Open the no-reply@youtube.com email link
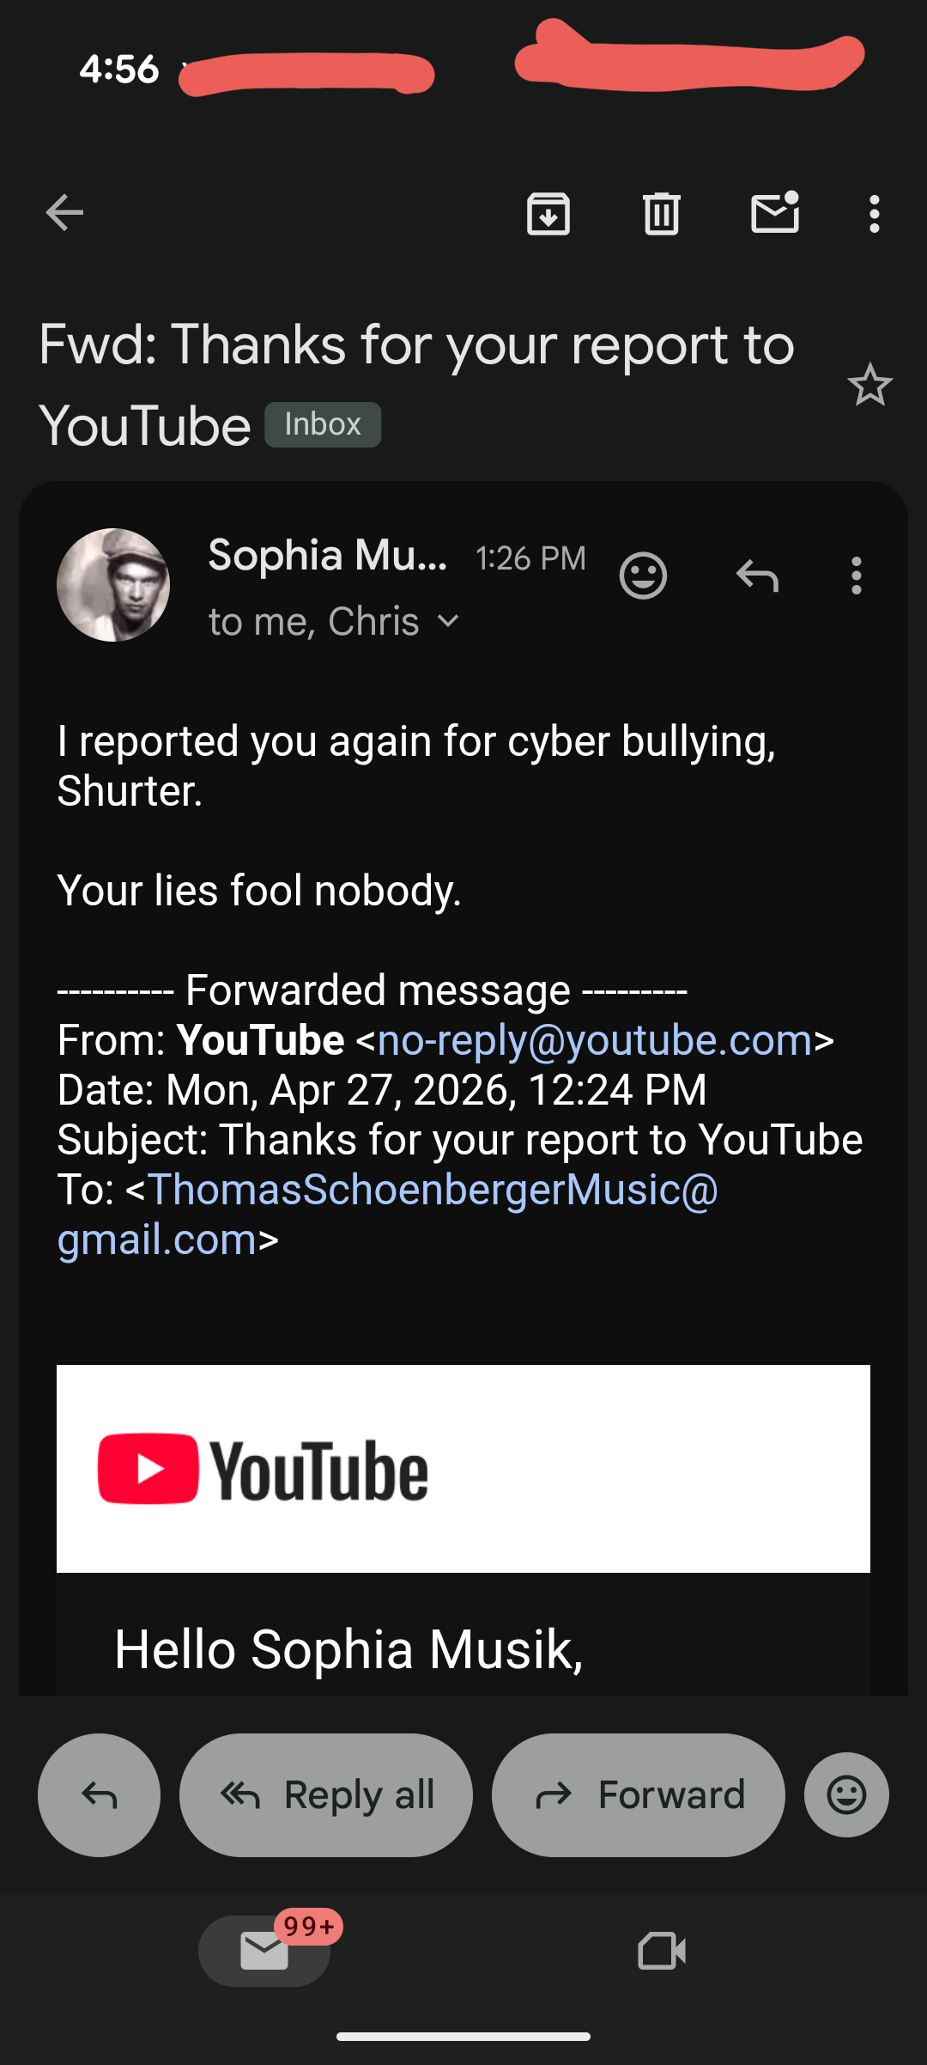Viewport: 927px width, 2065px height. 594,1040
